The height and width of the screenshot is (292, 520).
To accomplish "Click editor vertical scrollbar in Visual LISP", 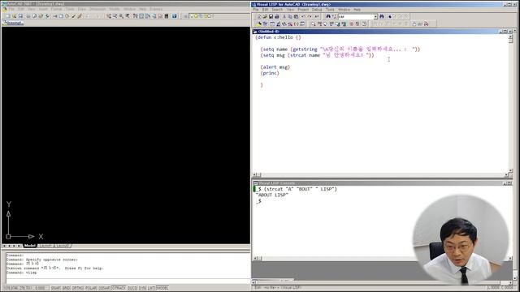I will (x=511, y=105).
